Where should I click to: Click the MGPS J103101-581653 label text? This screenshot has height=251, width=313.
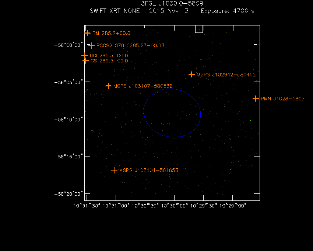(149, 170)
